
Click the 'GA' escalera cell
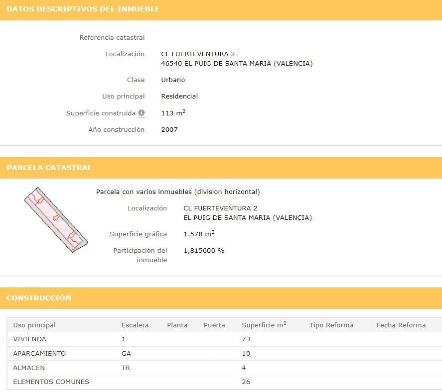(x=126, y=354)
